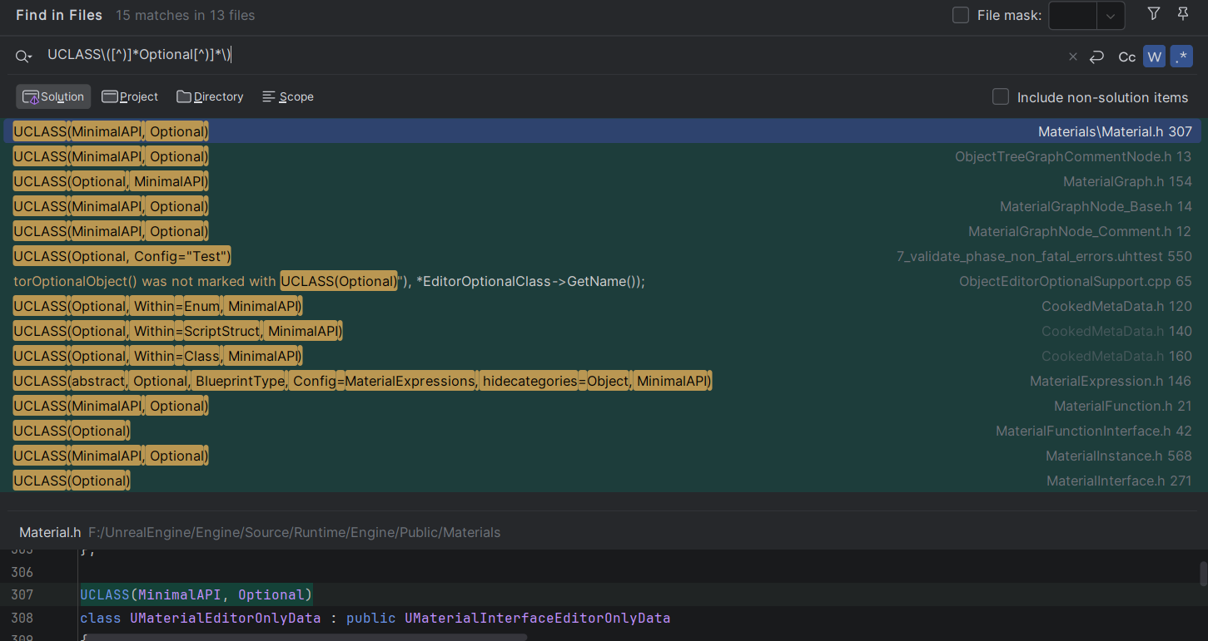Enable the File mask checkbox
The image size is (1208, 641).
(961, 15)
